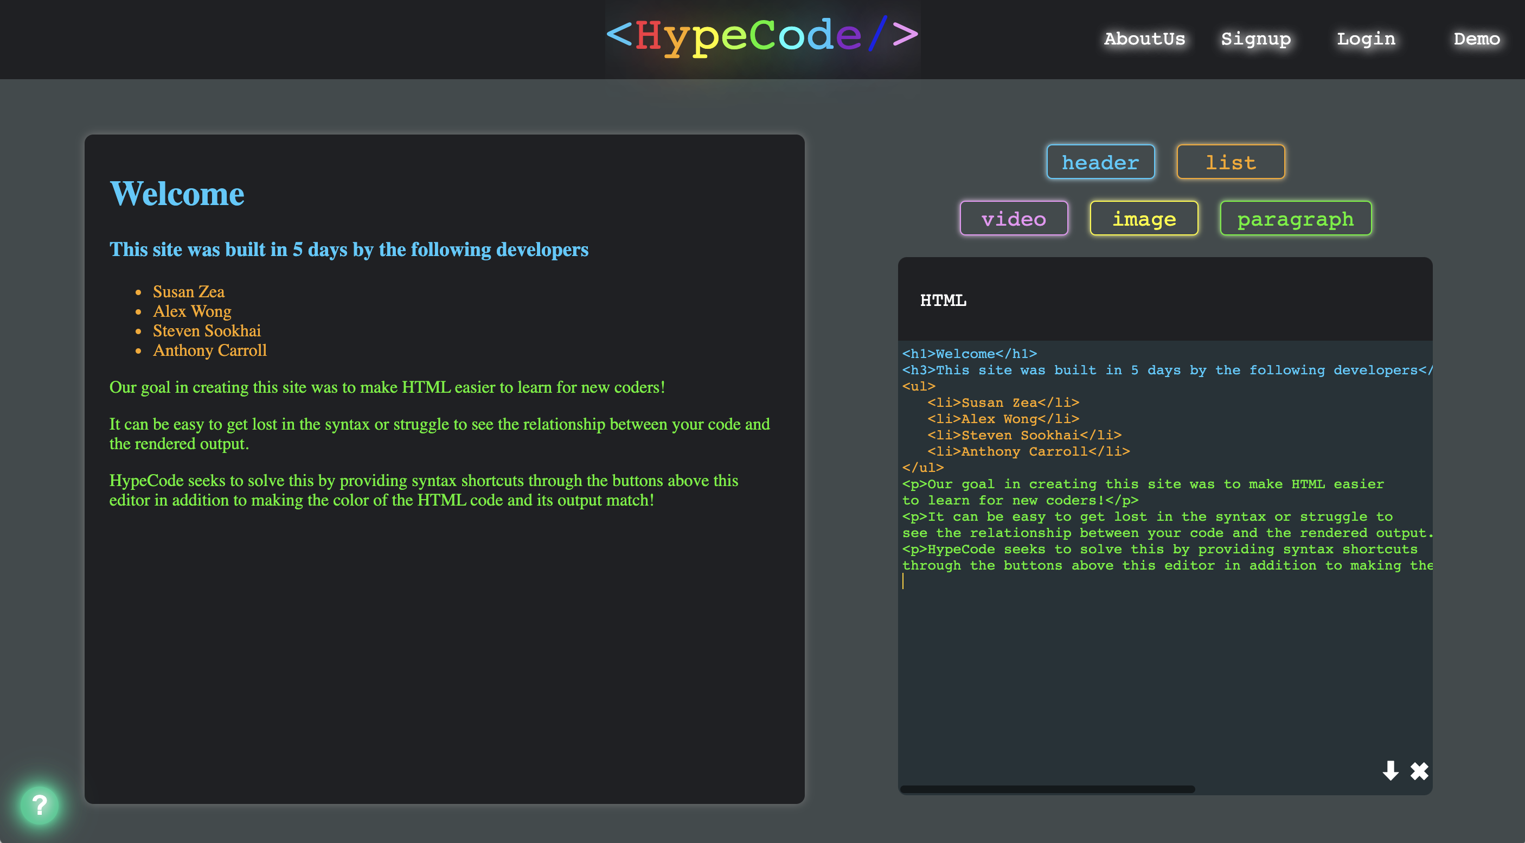
Task: Go to the Signup page
Action: point(1255,39)
